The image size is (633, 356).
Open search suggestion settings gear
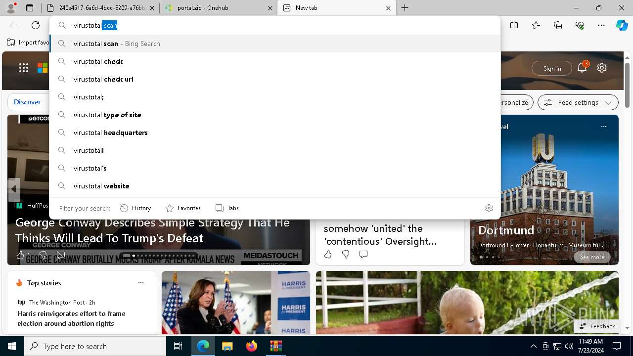tap(489, 208)
